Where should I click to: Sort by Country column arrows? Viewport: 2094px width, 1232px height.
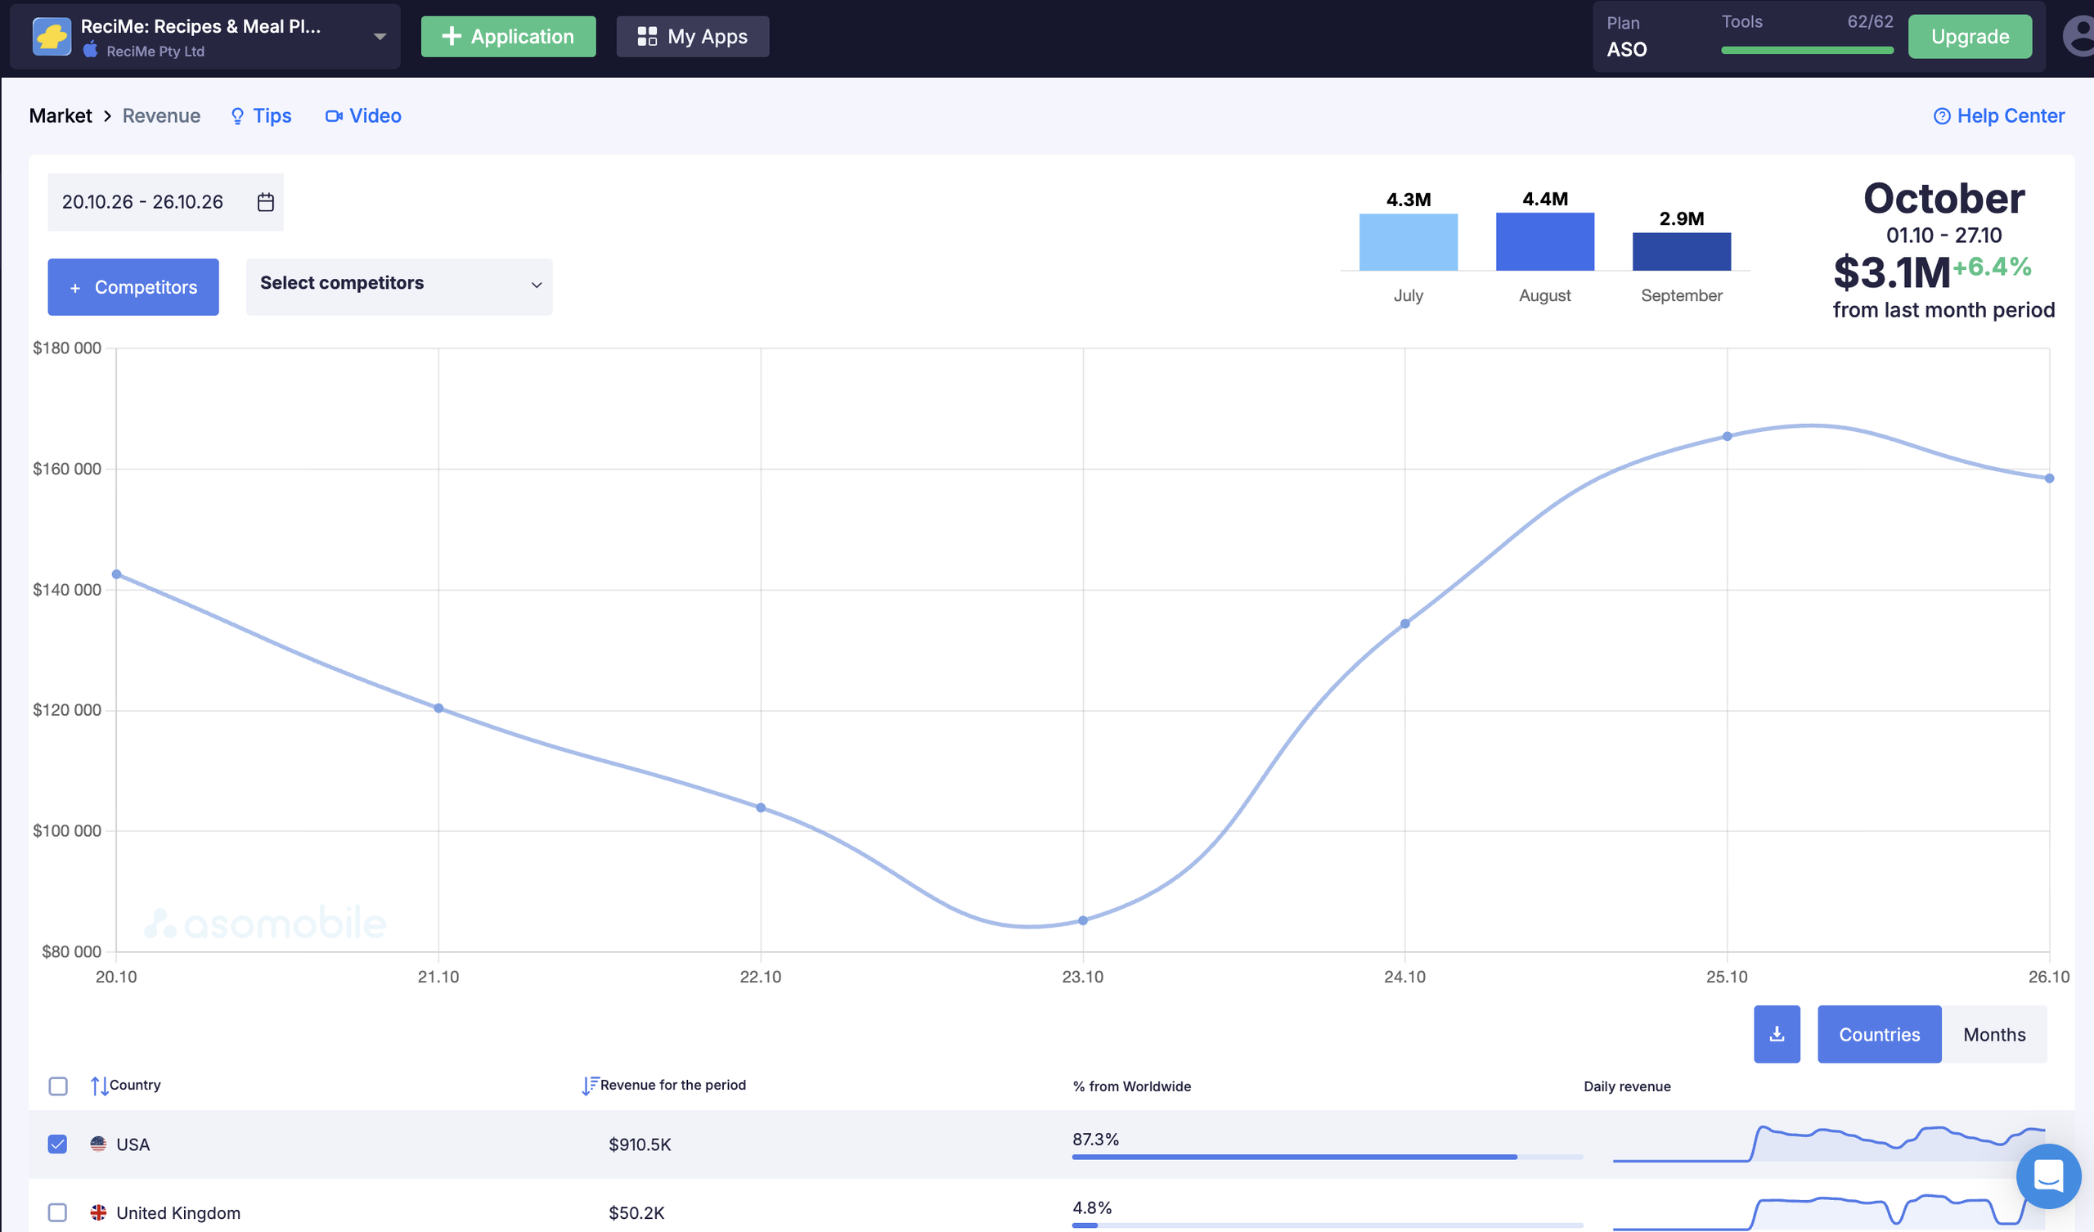pos(99,1086)
